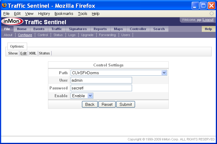Click the Reset button

tap(107, 104)
